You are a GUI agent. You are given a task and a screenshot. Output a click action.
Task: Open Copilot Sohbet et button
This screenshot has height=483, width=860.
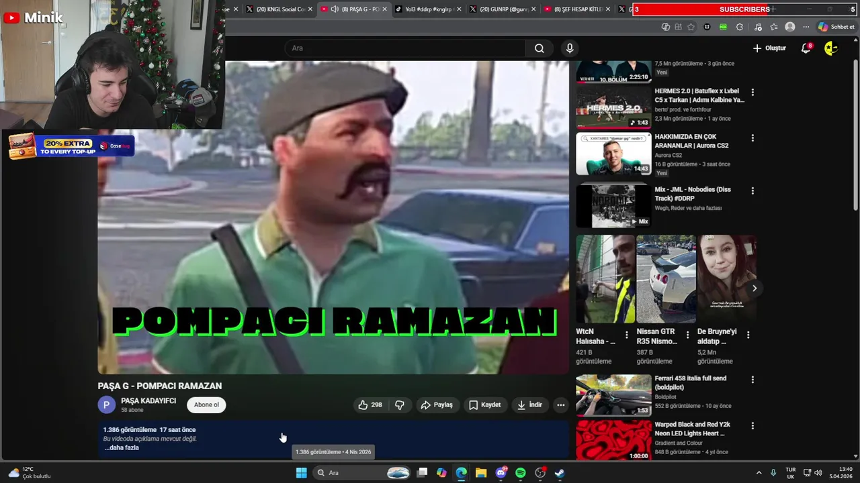click(x=836, y=27)
